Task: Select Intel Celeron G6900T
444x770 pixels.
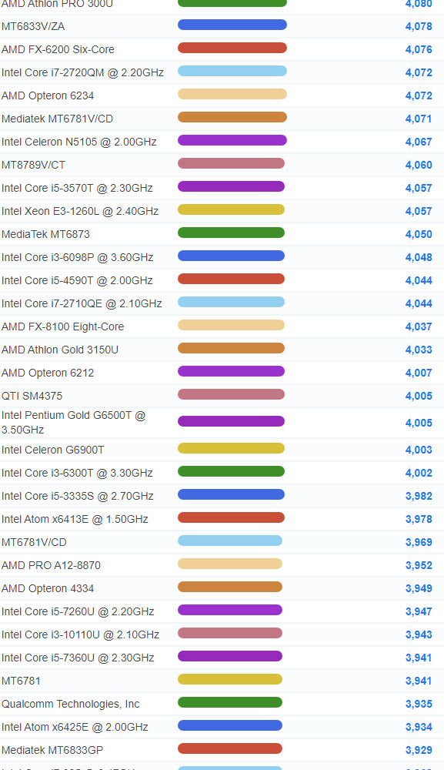Action: click(53, 450)
